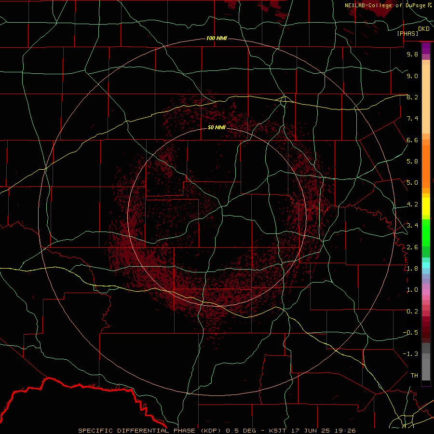Select the -1.3 scale value

pos(410,354)
